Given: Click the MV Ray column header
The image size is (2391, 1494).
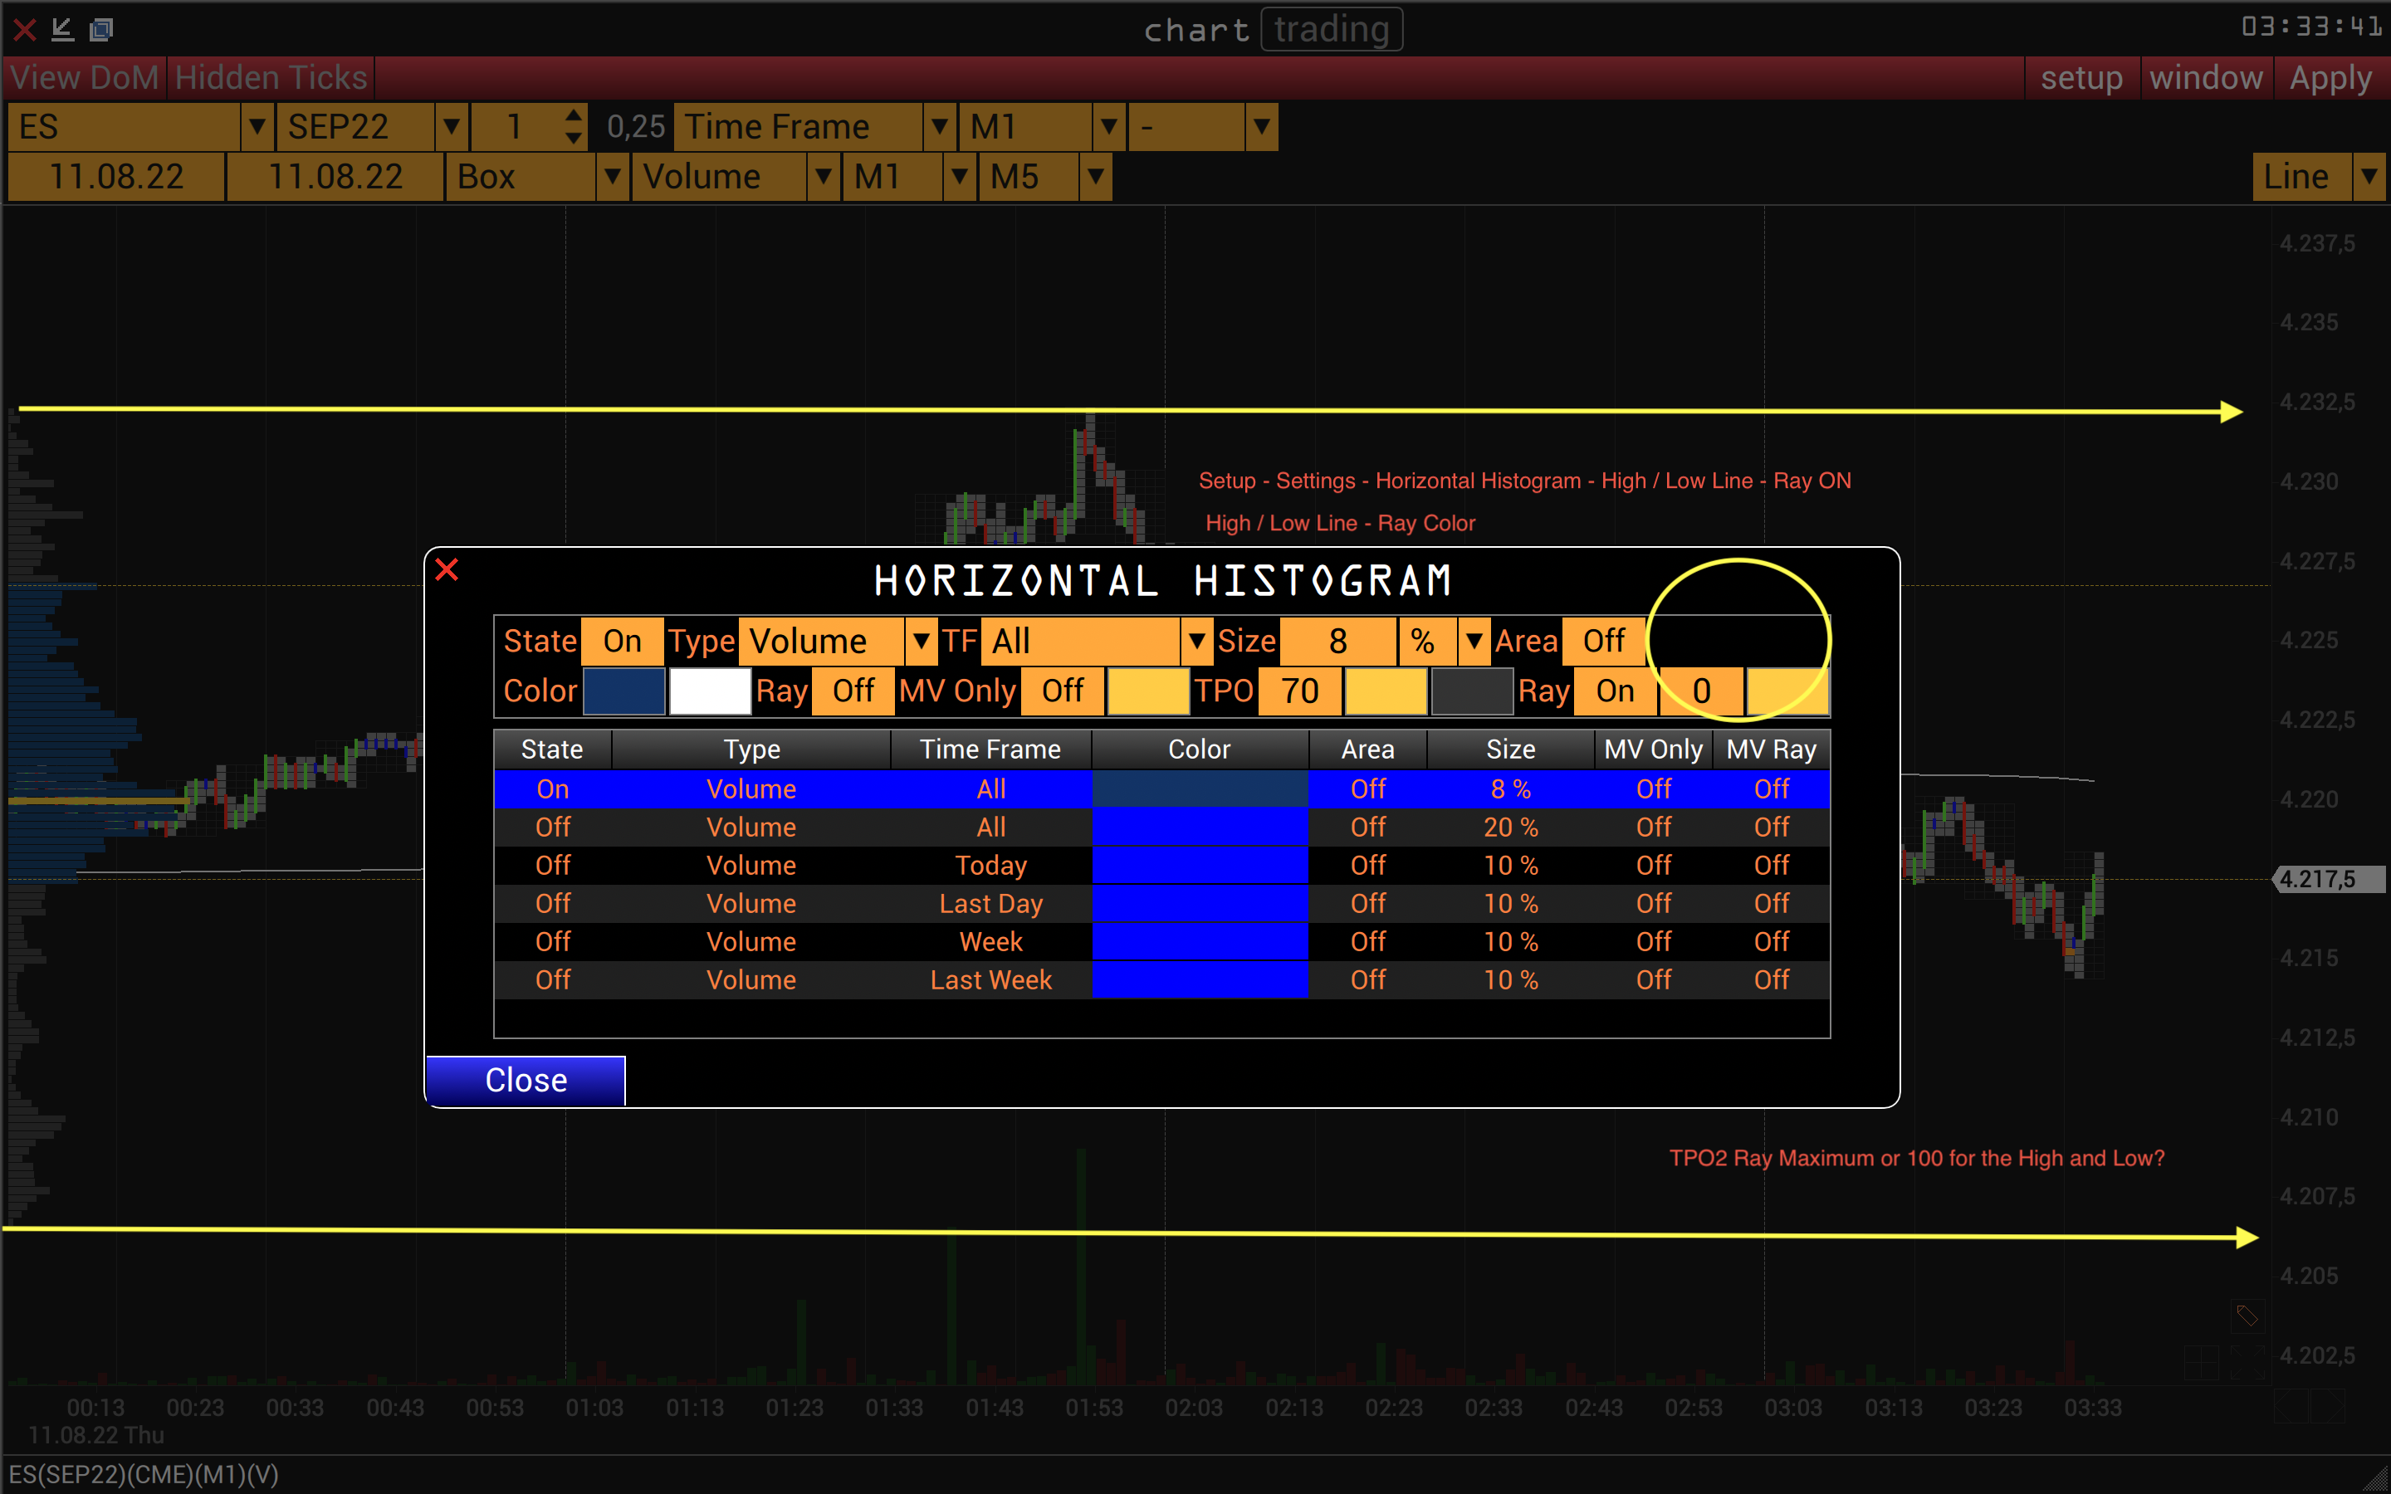Looking at the screenshot, I should [1772, 750].
